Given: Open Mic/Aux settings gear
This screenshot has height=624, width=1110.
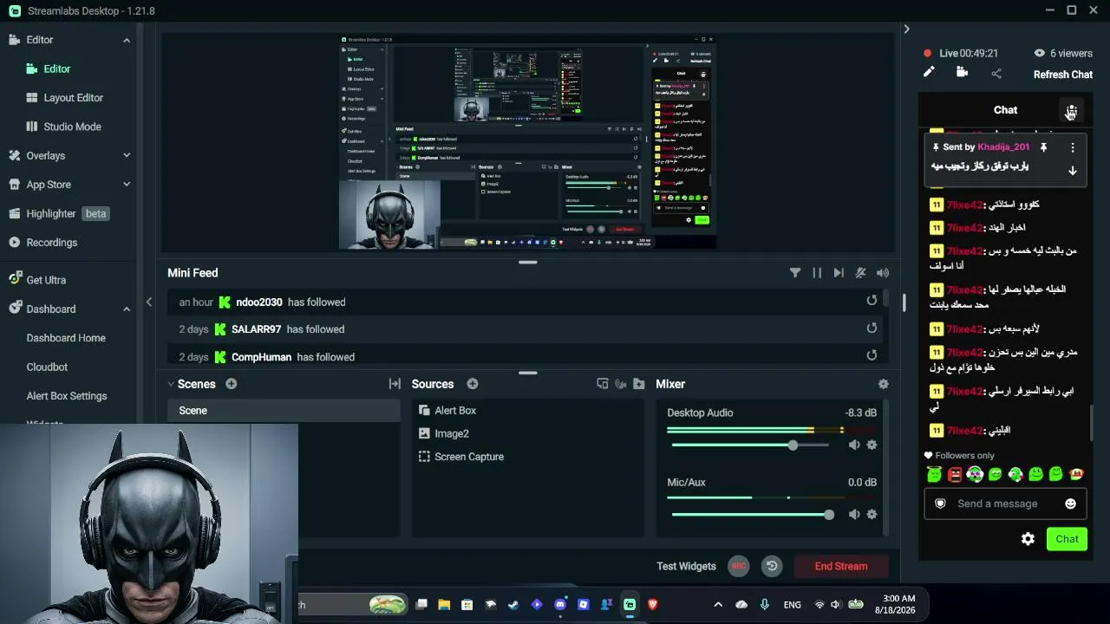Looking at the screenshot, I should pos(872,514).
